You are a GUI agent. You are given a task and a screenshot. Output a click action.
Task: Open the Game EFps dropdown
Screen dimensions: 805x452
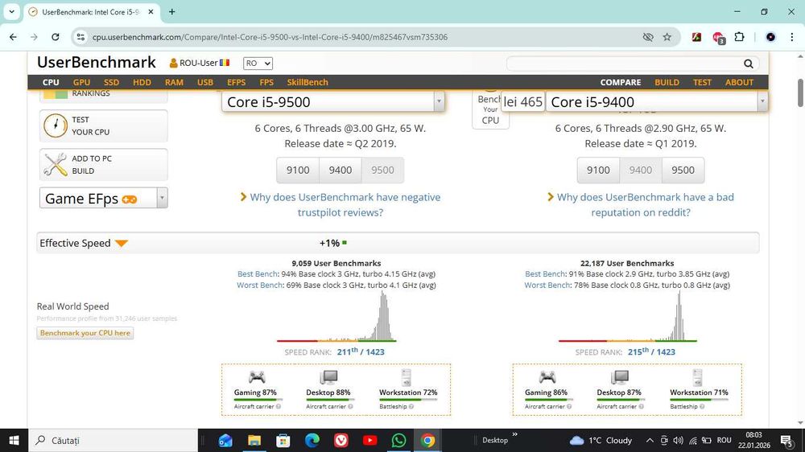(x=103, y=198)
